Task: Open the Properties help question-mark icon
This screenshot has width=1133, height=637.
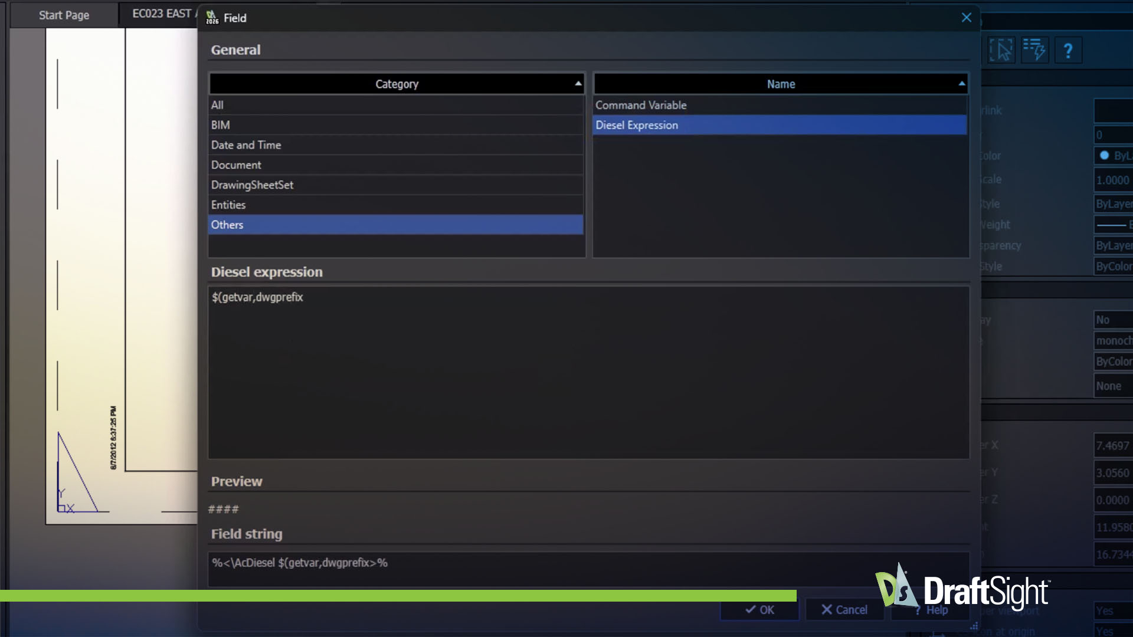Action: pos(1068,51)
